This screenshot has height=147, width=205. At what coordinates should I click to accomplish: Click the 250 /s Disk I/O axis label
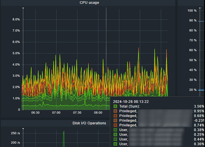(x=15, y=133)
